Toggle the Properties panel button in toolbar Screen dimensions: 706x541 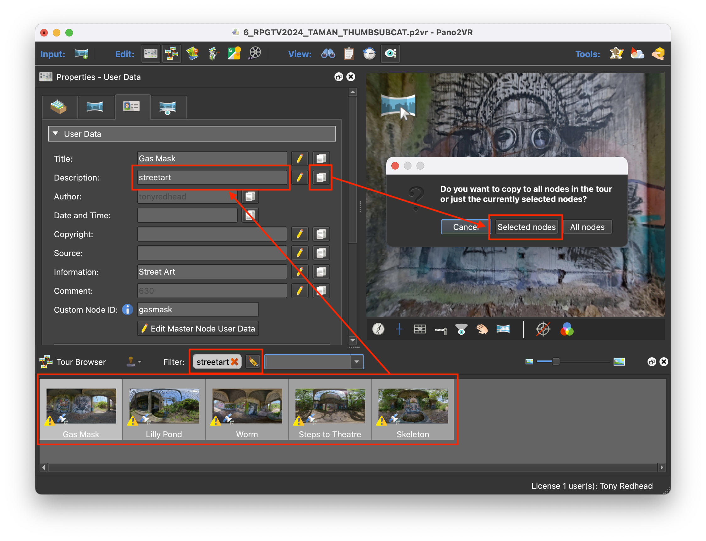pyautogui.click(x=151, y=54)
